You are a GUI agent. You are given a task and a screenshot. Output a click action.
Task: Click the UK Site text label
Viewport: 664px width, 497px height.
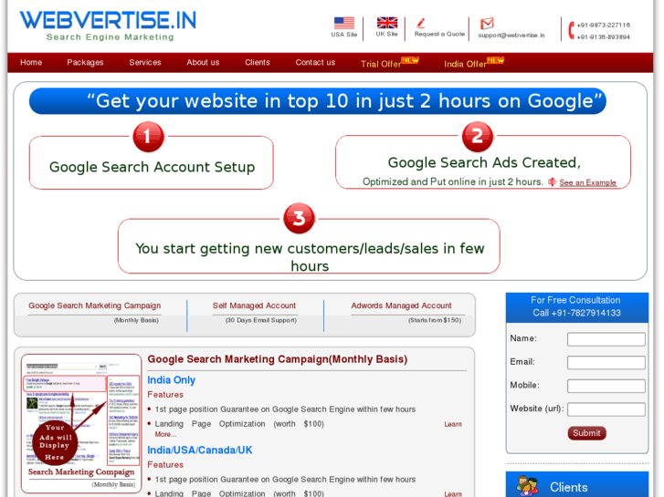[x=386, y=34]
